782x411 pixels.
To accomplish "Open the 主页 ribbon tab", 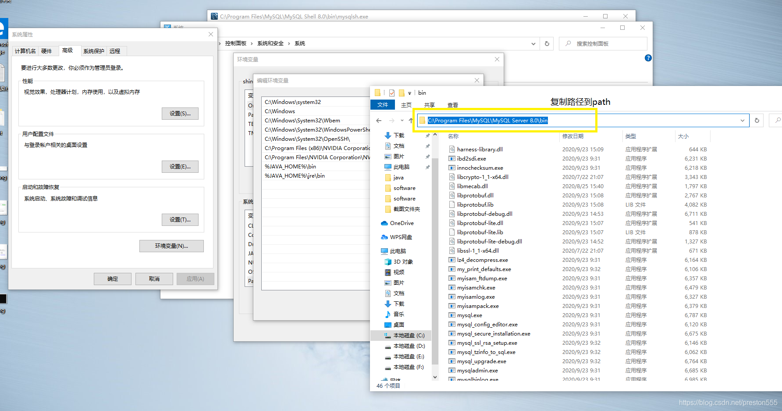I will pyautogui.click(x=406, y=105).
